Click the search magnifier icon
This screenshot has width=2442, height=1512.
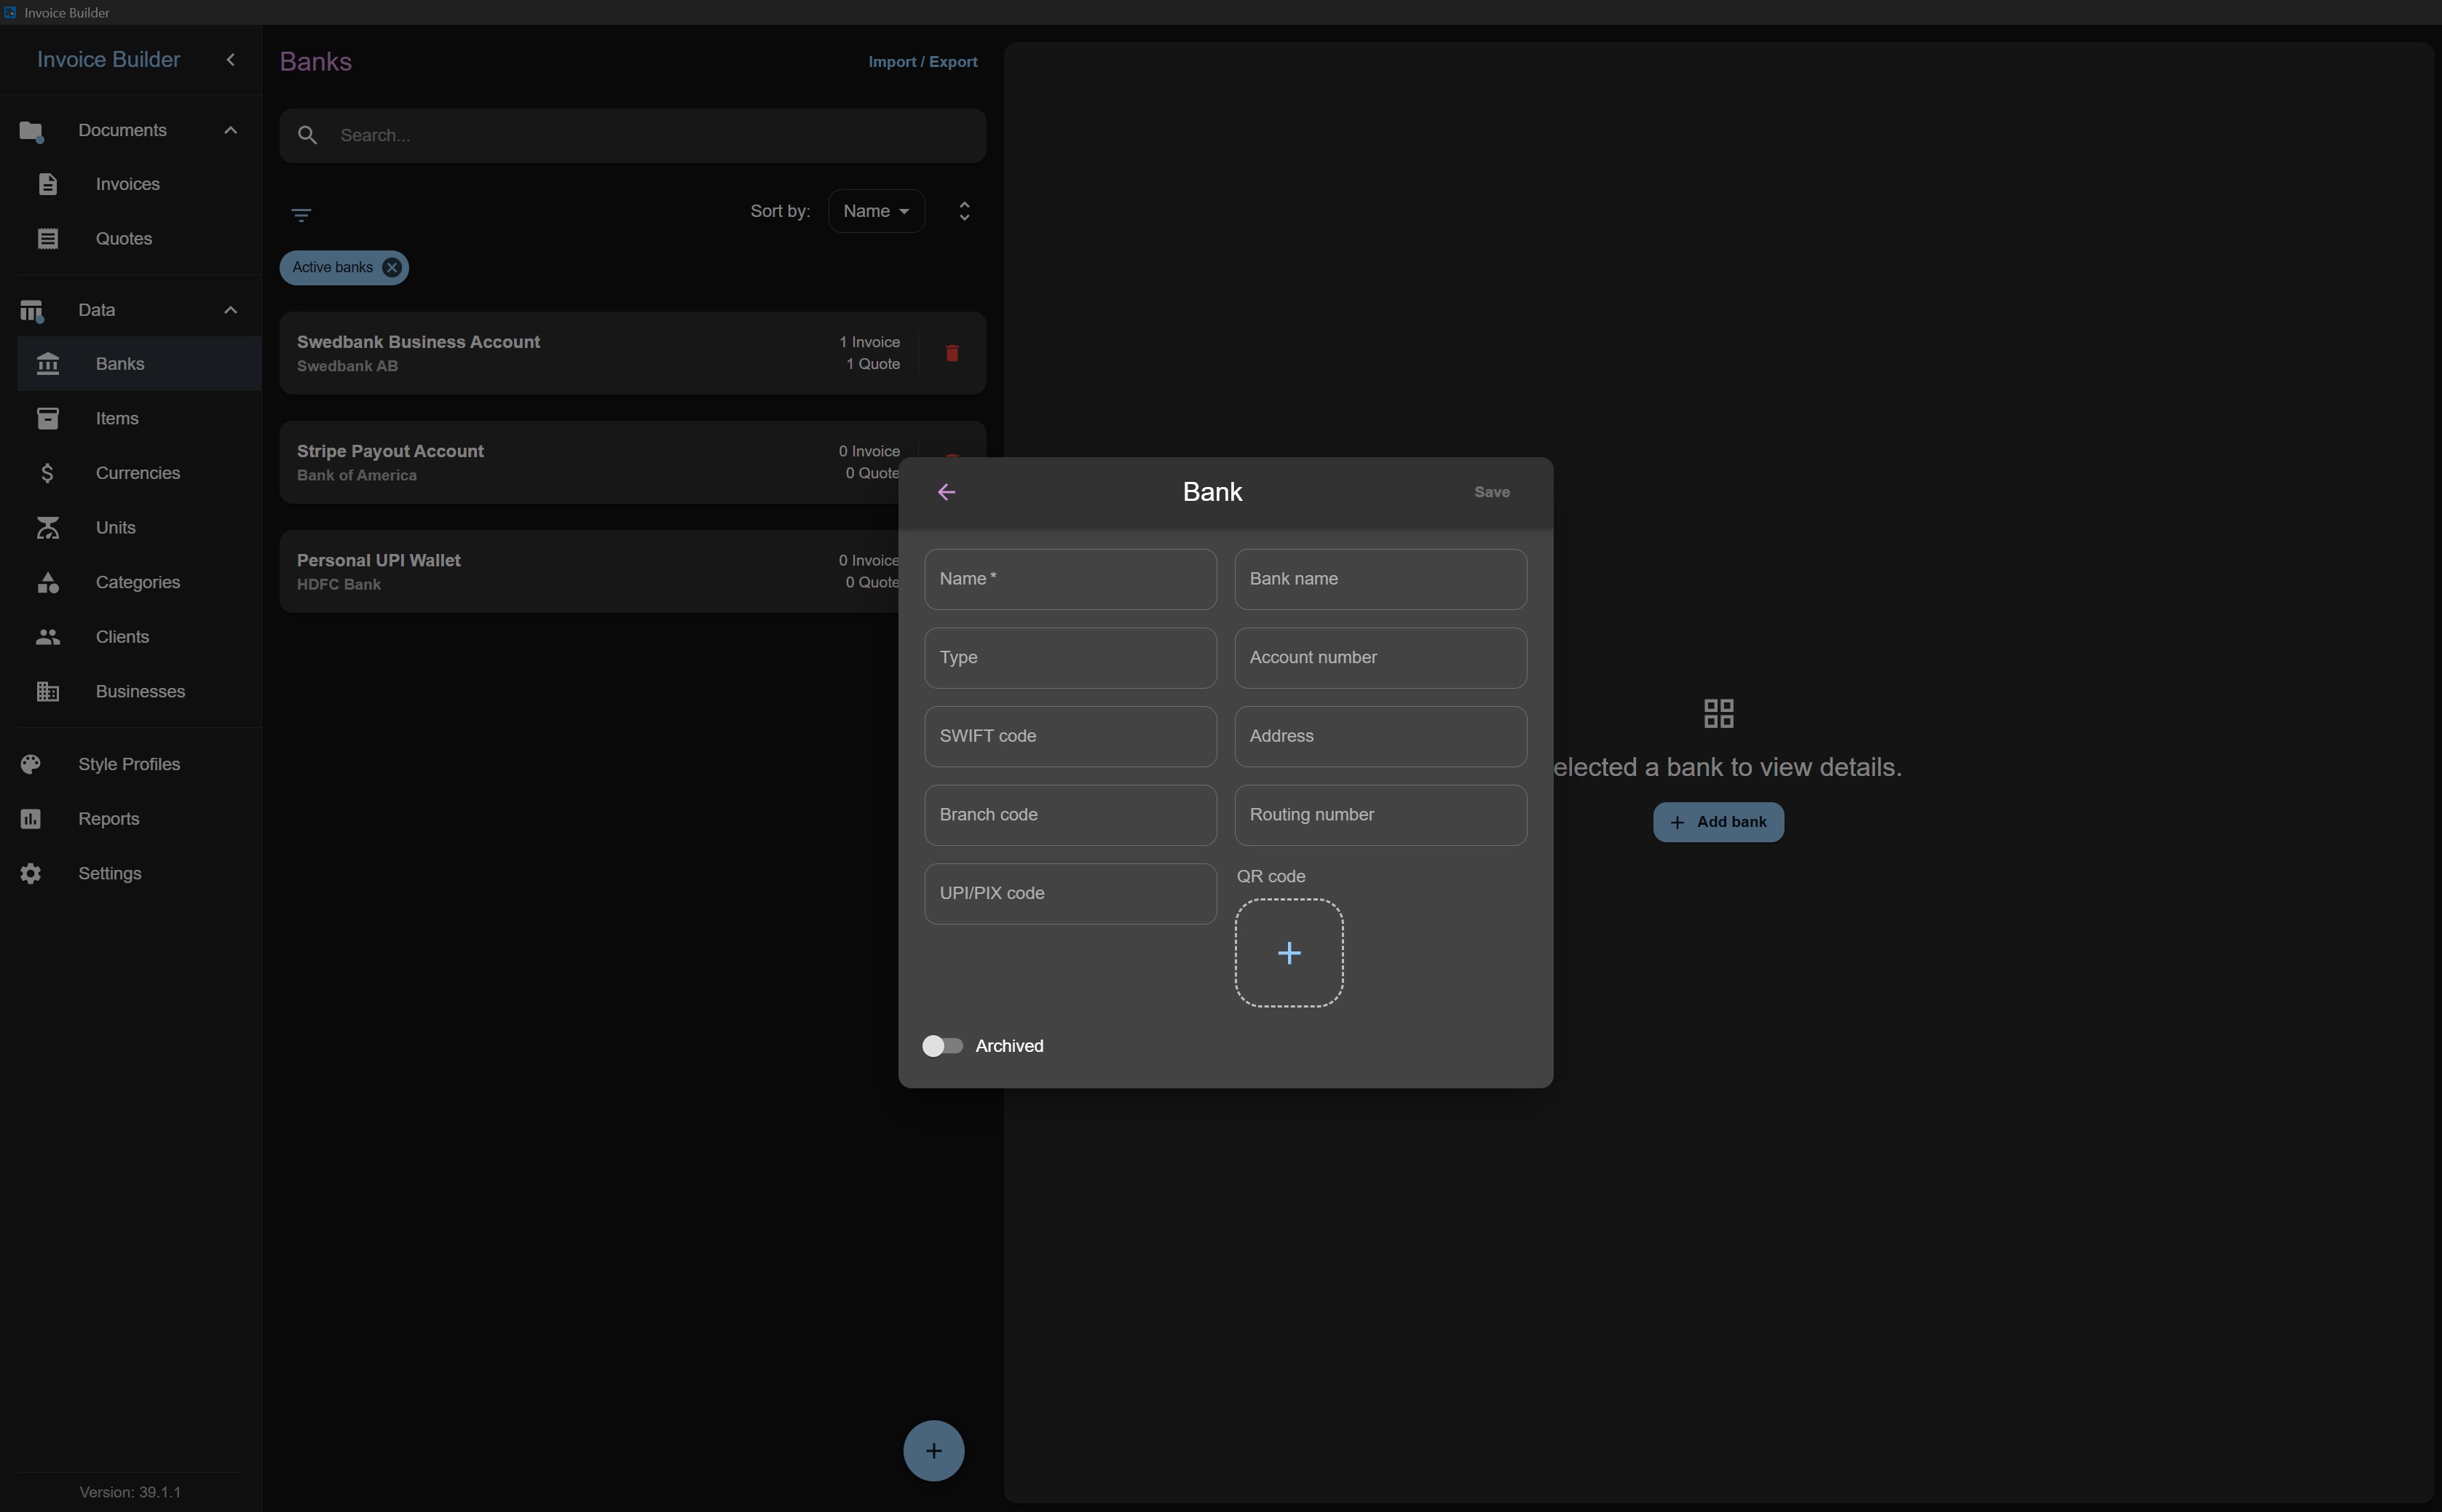[308, 136]
